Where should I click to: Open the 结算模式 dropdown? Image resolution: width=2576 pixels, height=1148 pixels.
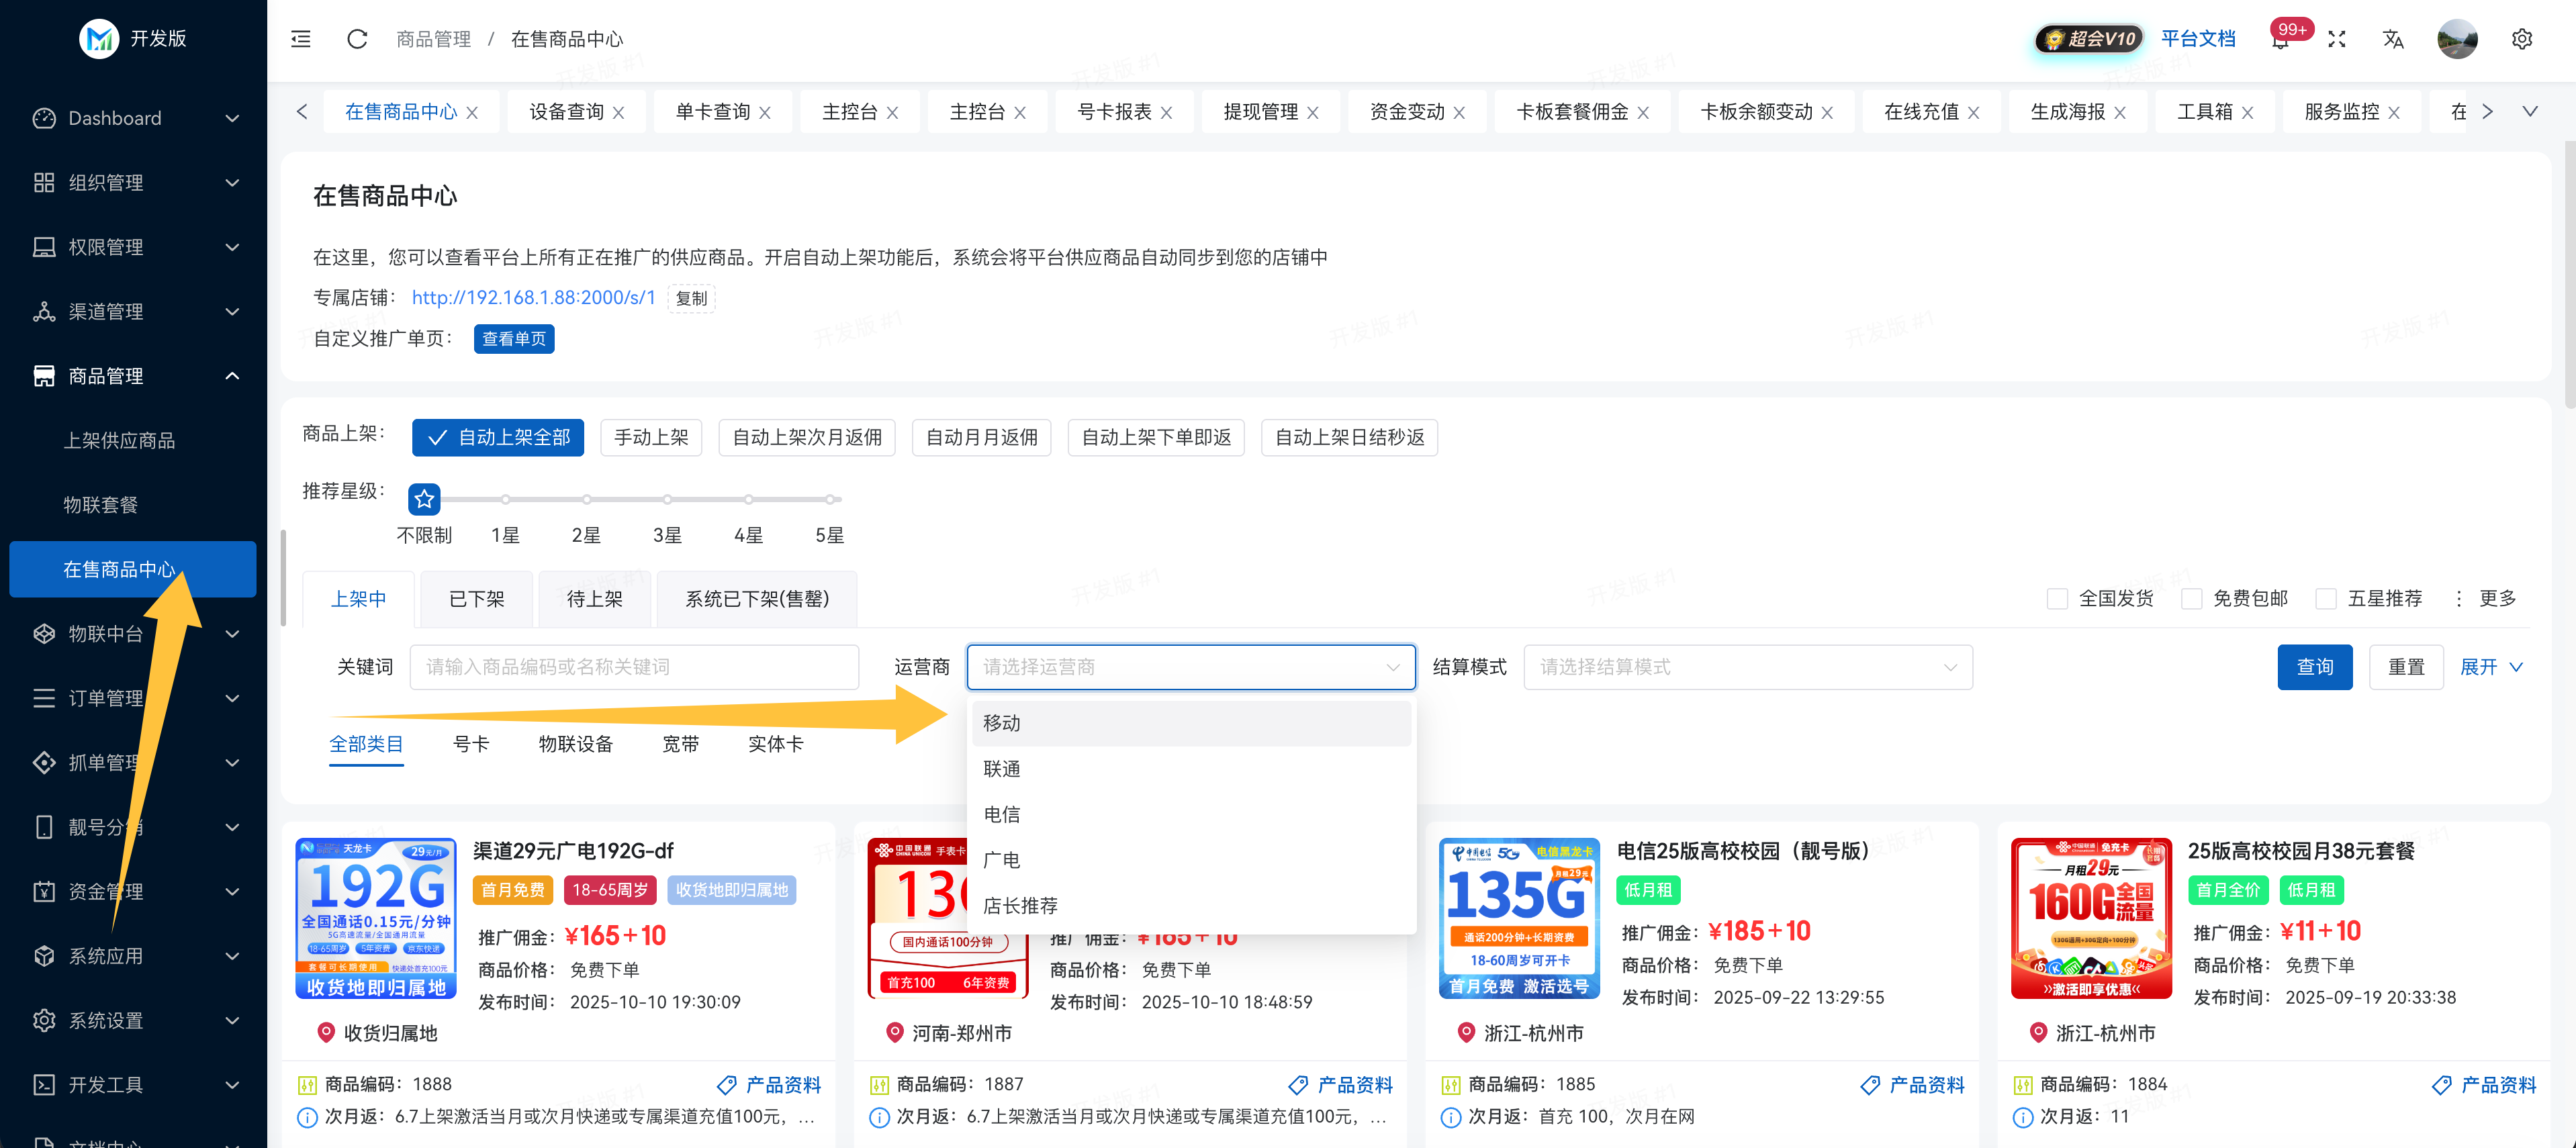click(1747, 667)
